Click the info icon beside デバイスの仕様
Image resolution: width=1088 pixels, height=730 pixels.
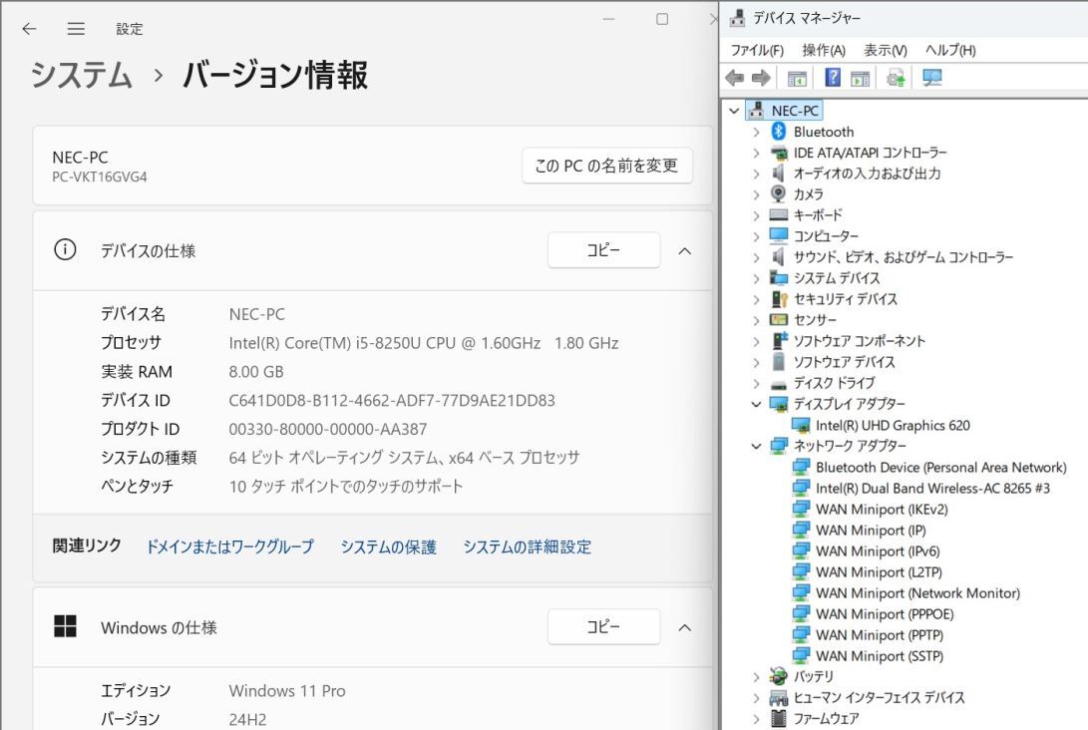pos(65,249)
